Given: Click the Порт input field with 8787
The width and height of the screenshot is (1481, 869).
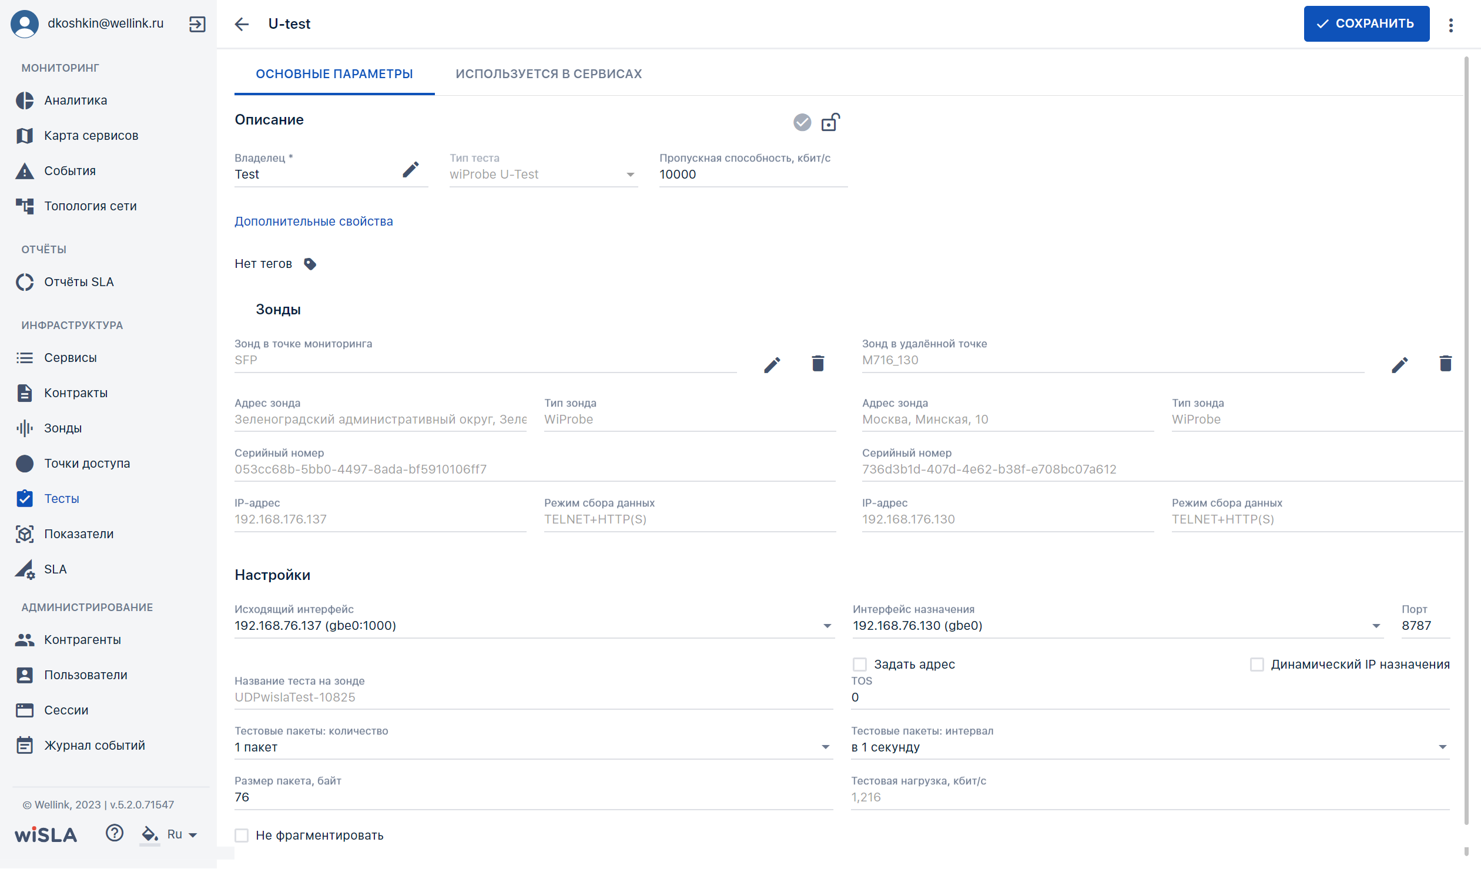Looking at the screenshot, I should [x=1426, y=626].
